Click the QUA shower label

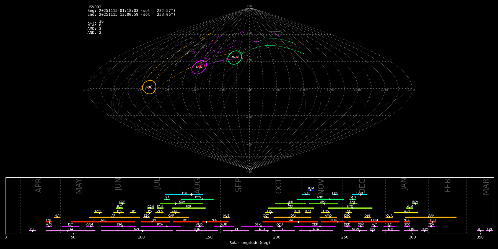(x=389, y=216)
